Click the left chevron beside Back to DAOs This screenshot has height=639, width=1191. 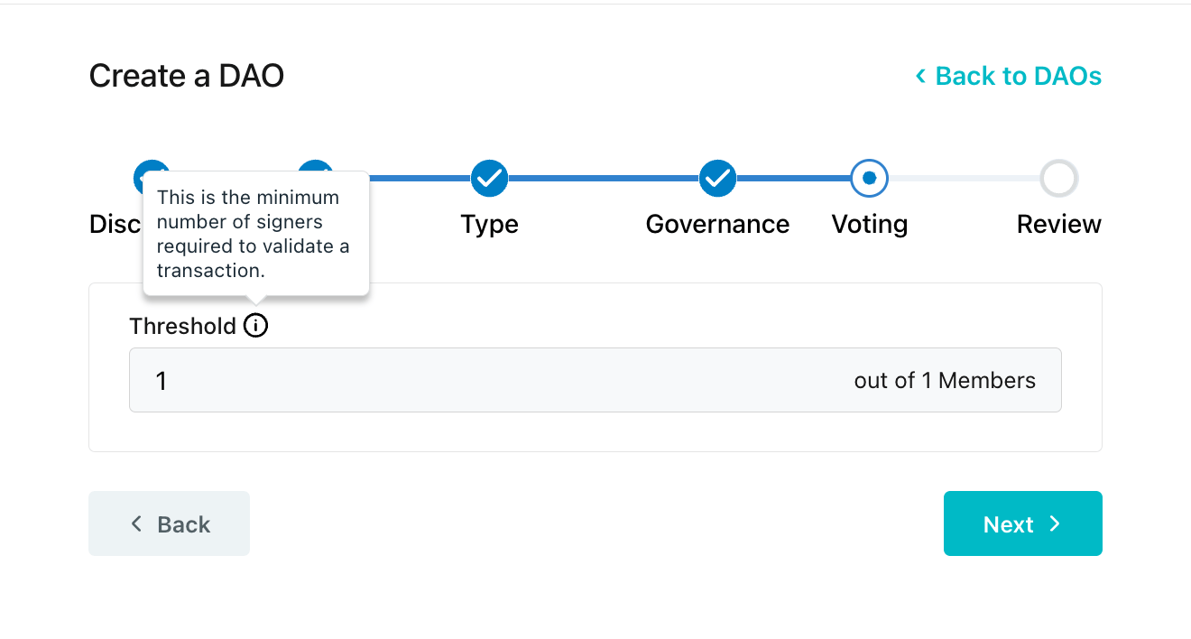click(x=920, y=76)
